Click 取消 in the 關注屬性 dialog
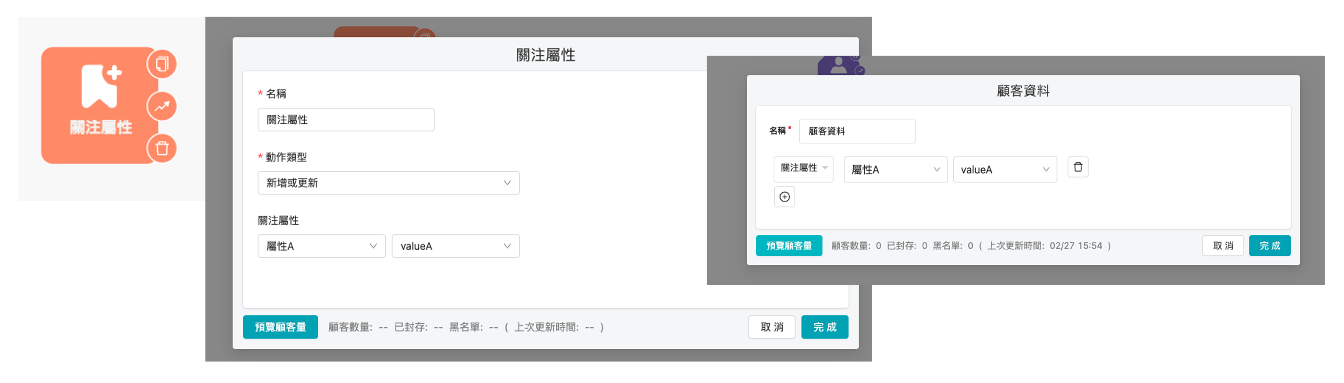 772,327
